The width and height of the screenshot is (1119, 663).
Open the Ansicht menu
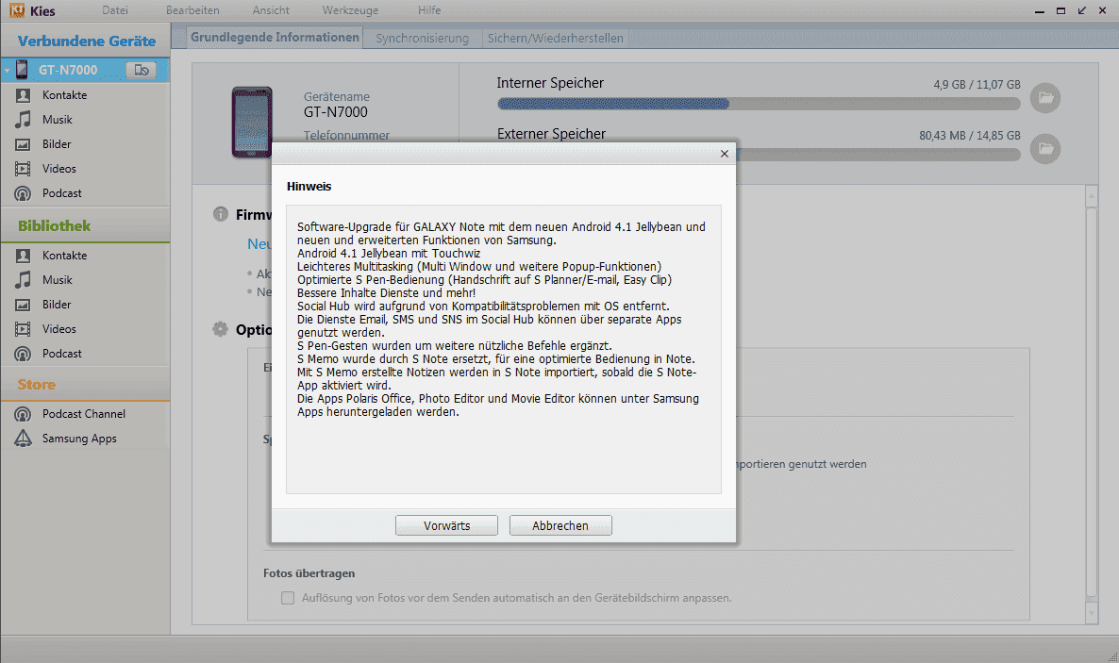pos(271,10)
